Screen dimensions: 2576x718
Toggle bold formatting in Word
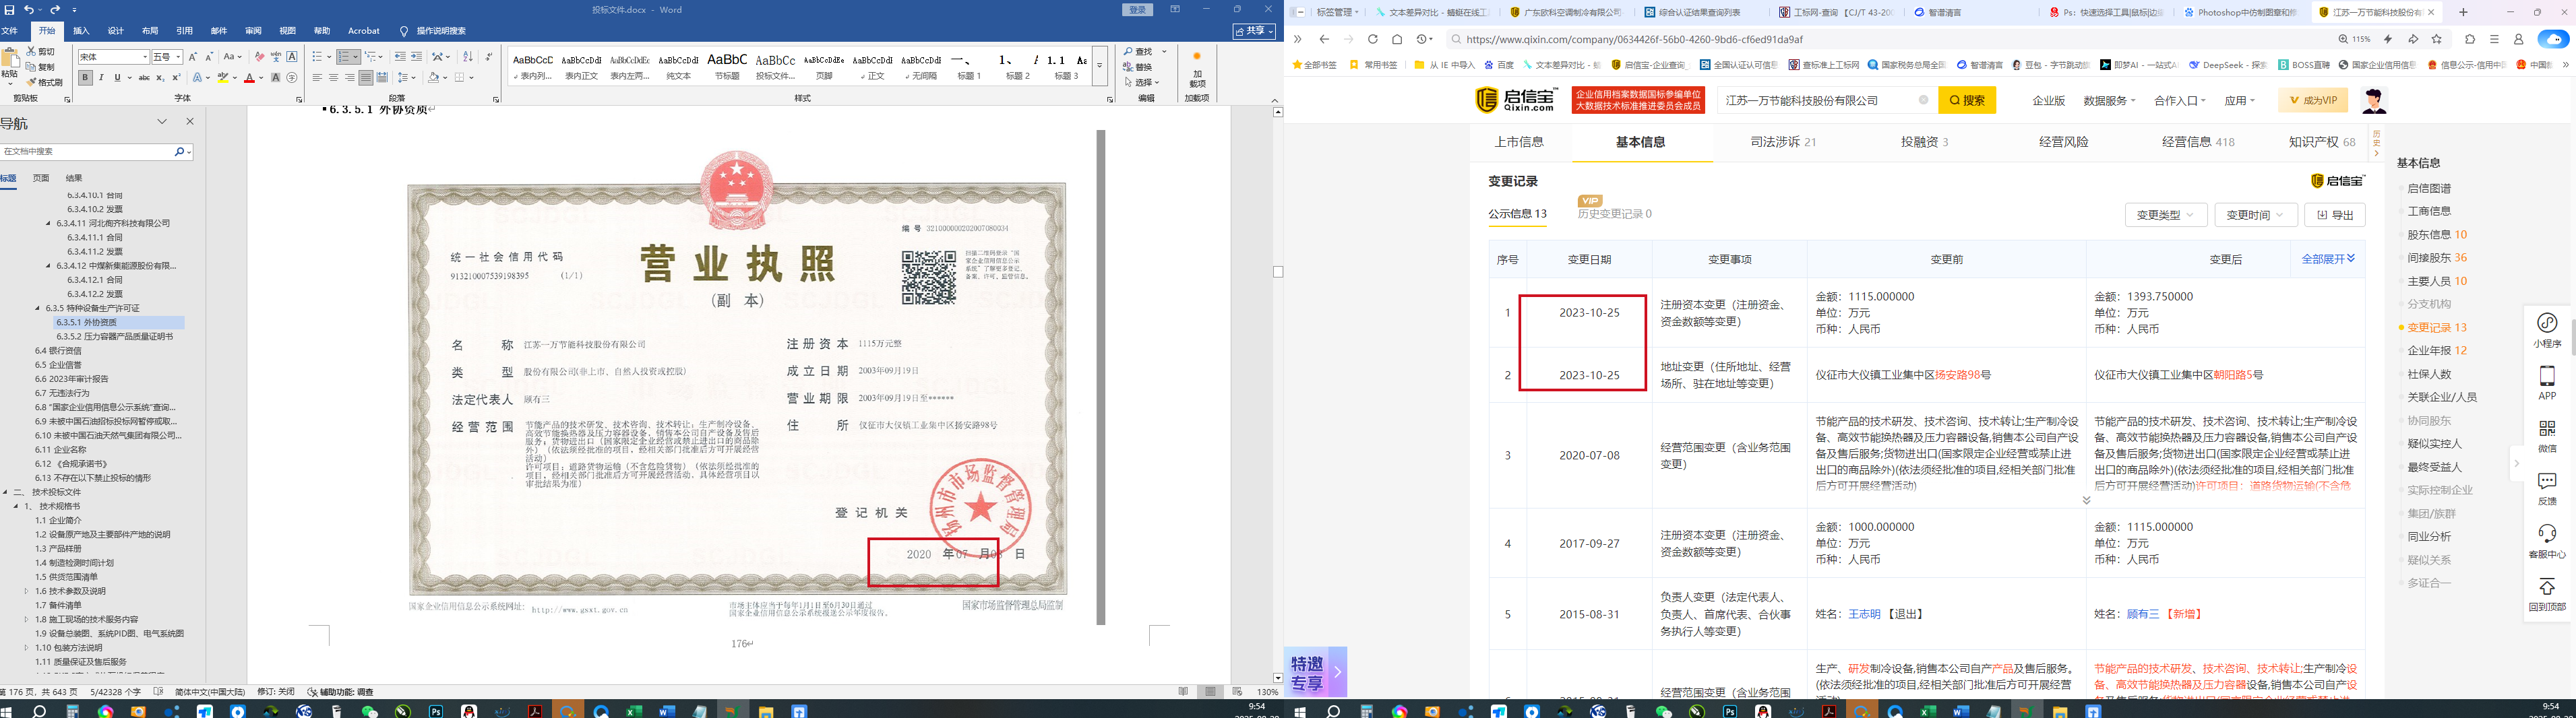tap(86, 78)
